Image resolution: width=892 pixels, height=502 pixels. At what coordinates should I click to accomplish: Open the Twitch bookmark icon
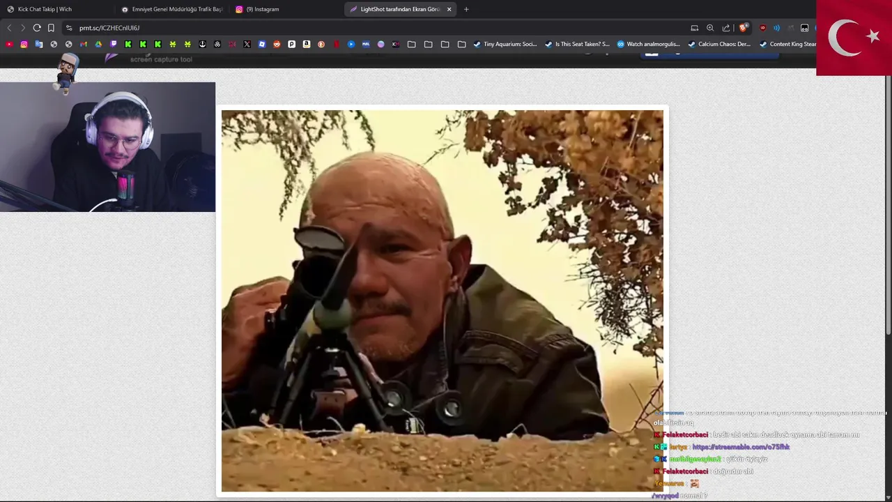pos(113,44)
